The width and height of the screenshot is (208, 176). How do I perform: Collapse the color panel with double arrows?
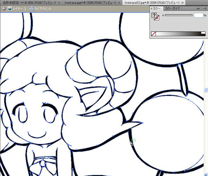coord(198,8)
